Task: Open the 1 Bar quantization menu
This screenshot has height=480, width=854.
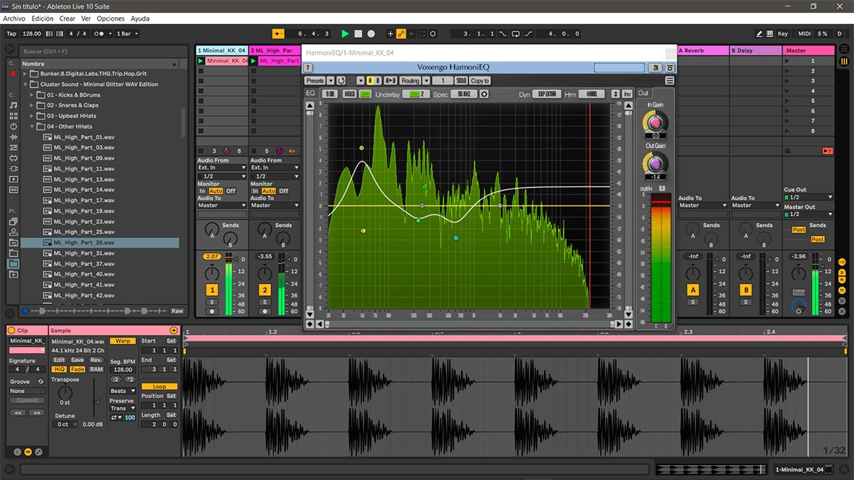Action: tap(127, 33)
